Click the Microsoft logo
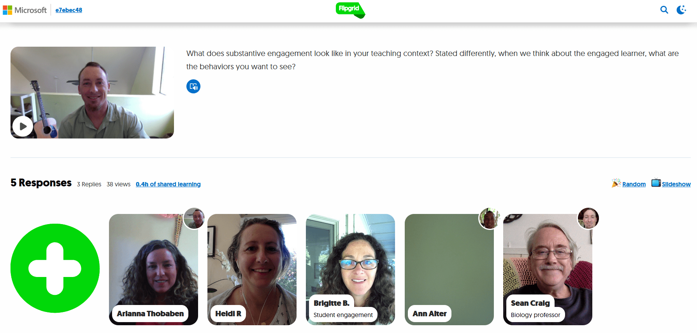The image size is (697, 333). click(25, 10)
